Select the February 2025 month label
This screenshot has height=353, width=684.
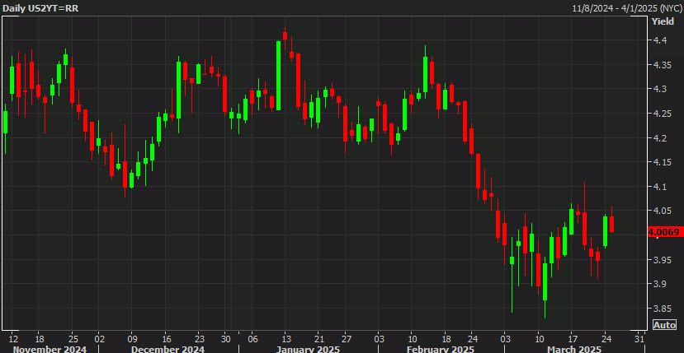(440, 349)
